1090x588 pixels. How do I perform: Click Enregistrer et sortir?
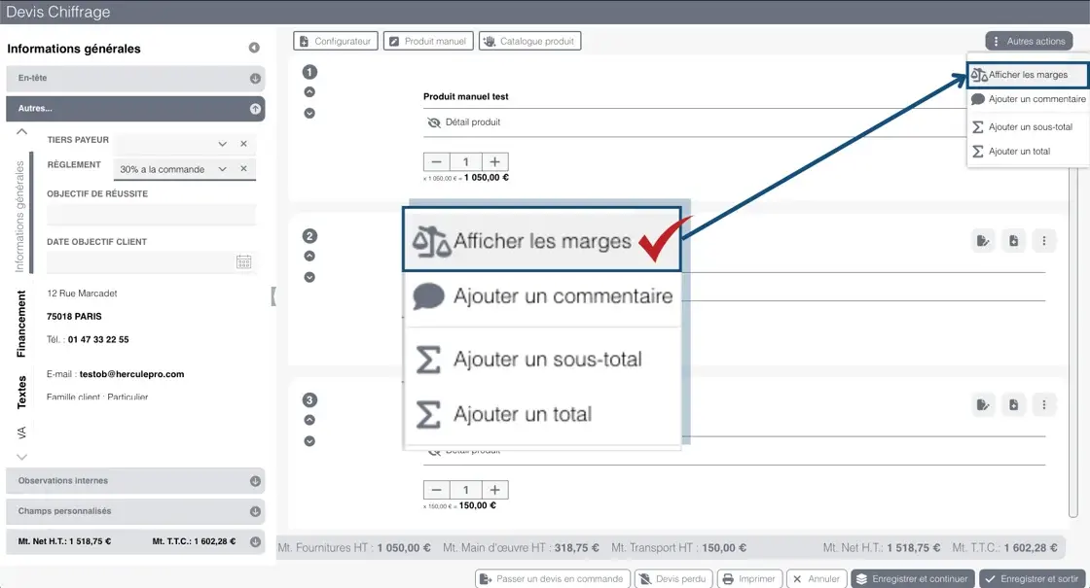pos(1033,579)
